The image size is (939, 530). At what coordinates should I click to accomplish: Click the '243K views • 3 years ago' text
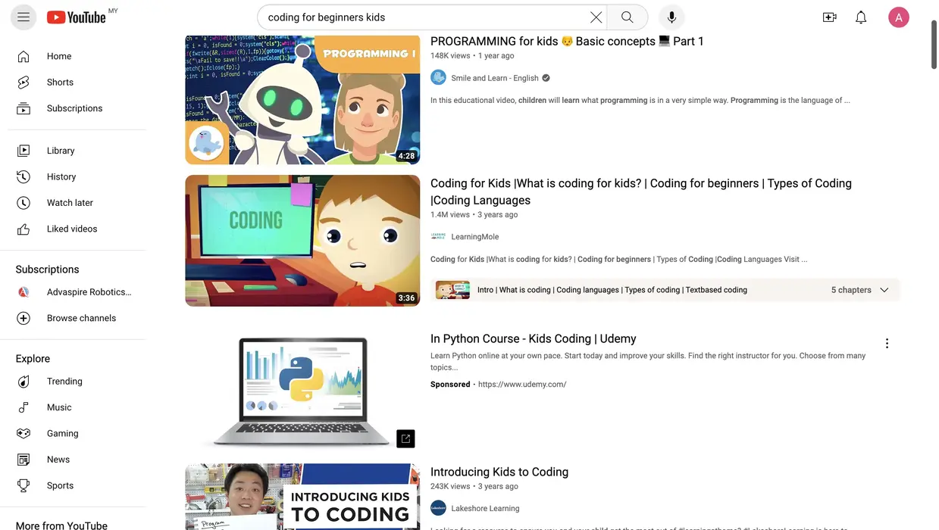(474, 486)
